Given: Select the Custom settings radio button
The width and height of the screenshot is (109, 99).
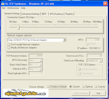Looking at the screenshot, I should [x=96, y=87].
